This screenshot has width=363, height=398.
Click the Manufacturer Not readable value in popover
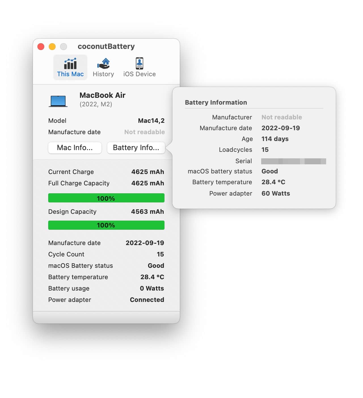point(282,117)
